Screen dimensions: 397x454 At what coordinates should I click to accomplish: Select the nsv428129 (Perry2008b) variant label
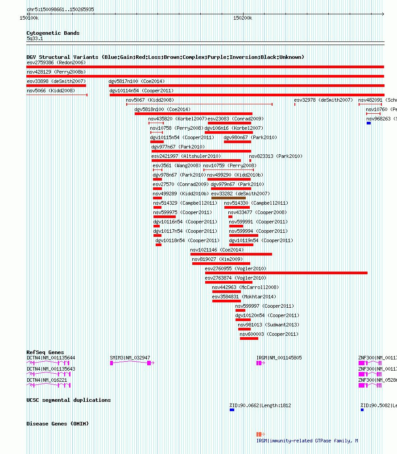tap(56, 72)
